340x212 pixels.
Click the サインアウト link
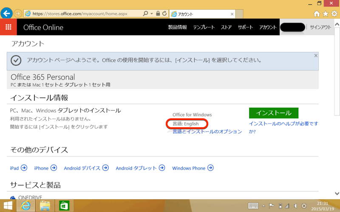(320, 27)
